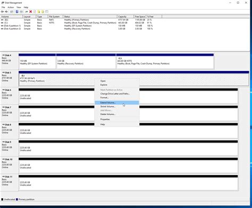This screenshot has height=208, width=252.
Task: Click the Properties sheet icon beside red X
Action: [35, 12]
